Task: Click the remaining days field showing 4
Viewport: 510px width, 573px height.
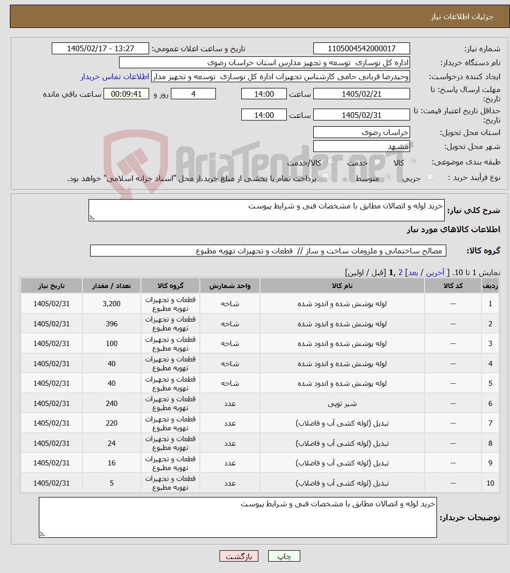Action: coord(193,94)
